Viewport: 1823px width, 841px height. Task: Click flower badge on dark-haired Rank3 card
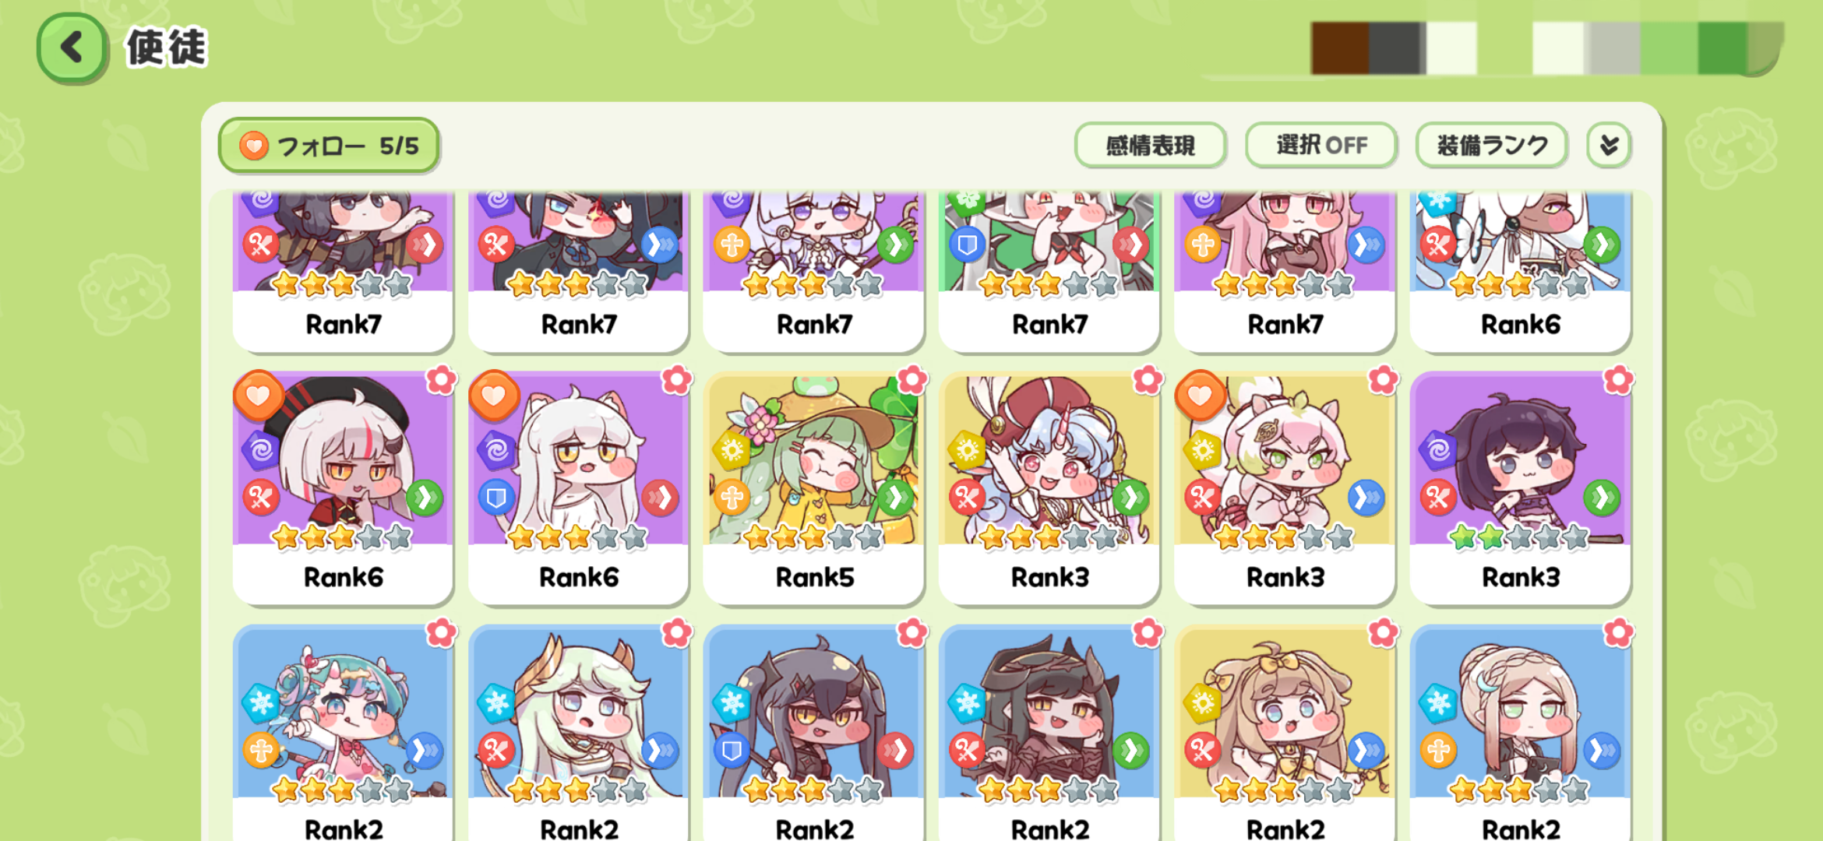click(1618, 380)
